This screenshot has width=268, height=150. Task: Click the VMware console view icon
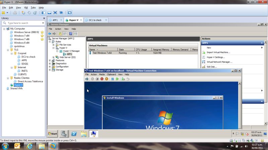click(70, 13)
